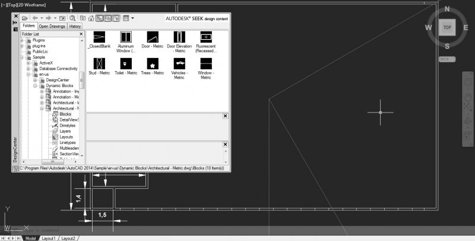Viewport: 475px width, 241px height.
Task: Open the Forward history dropdown arrow
Action: (55, 18)
